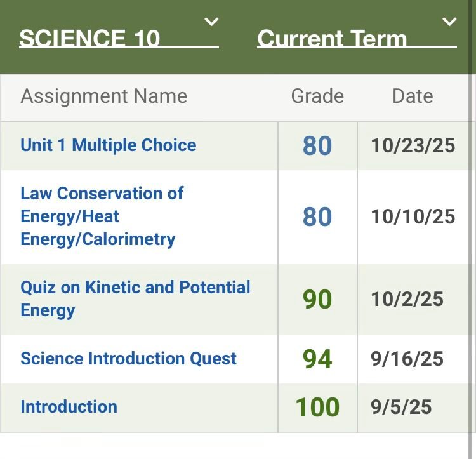The image size is (476, 459).
Task: Click the Grade column header
Action: pyautogui.click(x=317, y=96)
